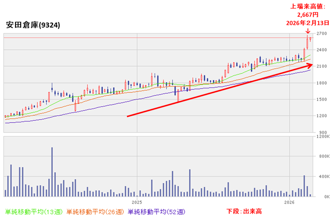Click the large red trend arrow's arrowhead
Viewport: 336px width, 218px height.
[308, 65]
